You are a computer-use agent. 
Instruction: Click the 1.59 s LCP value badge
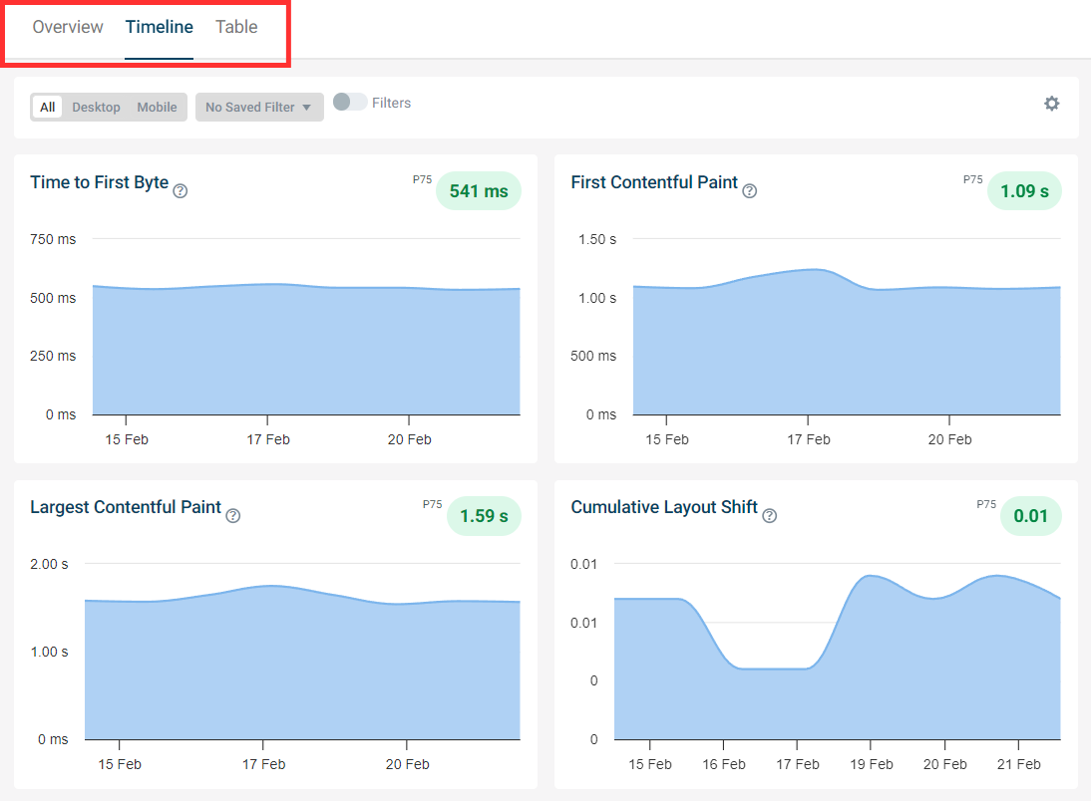[484, 516]
